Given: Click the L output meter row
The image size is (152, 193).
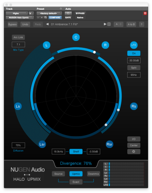Looking at the screenshot, I should pyautogui.click(x=124, y=164).
